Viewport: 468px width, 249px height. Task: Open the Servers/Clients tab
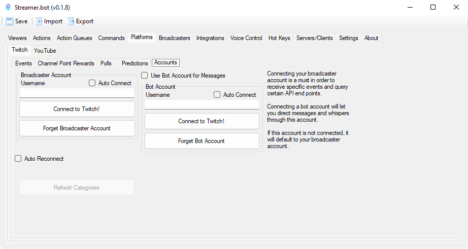tap(314, 38)
